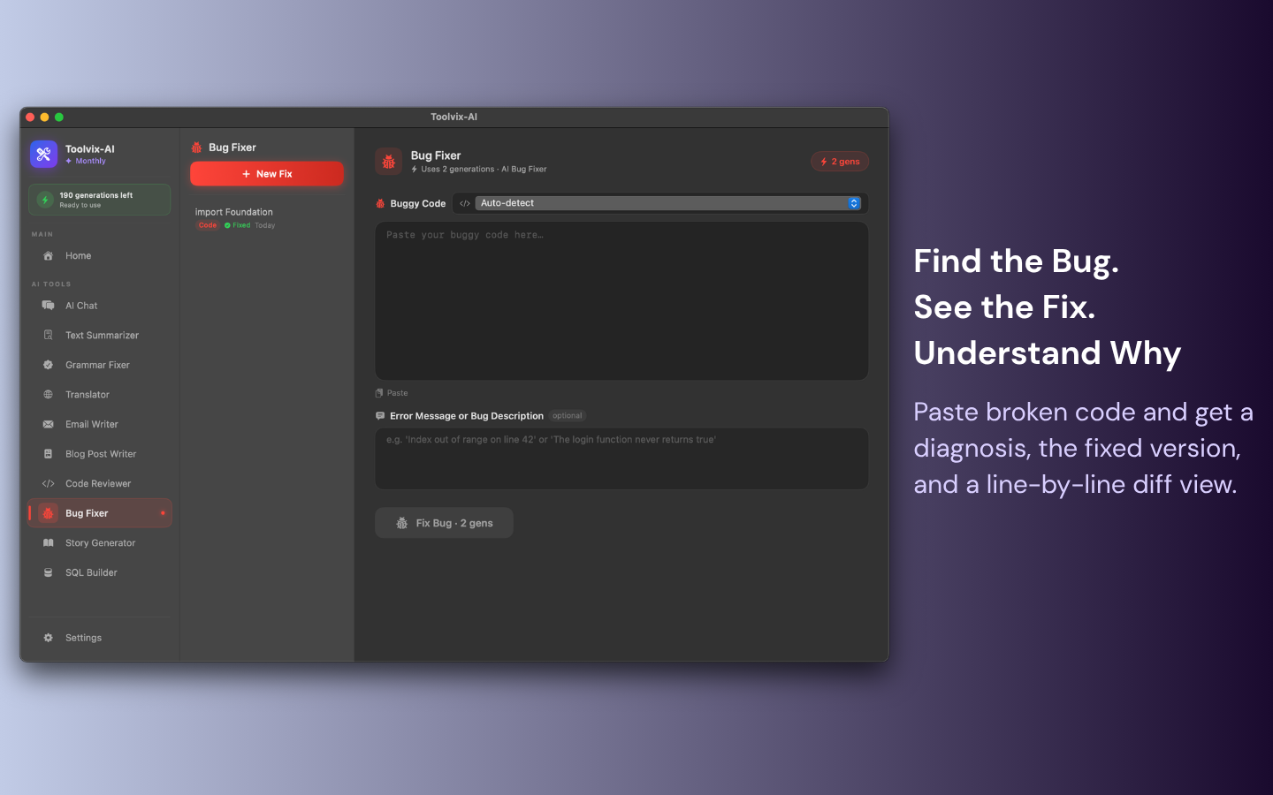Image resolution: width=1273 pixels, height=795 pixels.
Task: Click the Blog Post Writer label
Action: [x=101, y=454]
